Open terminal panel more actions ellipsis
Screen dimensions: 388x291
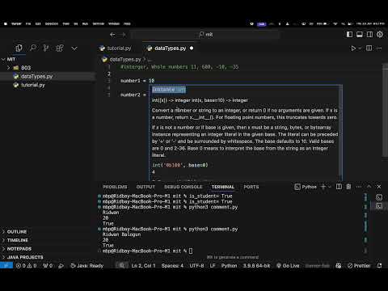pos(359,187)
